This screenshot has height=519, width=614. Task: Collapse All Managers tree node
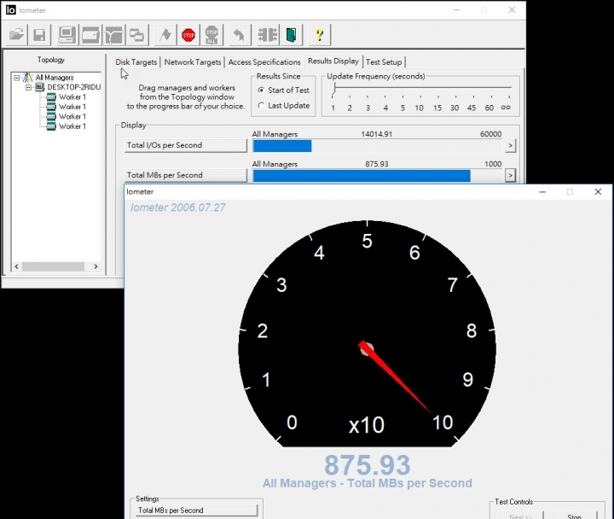click(17, 78)
